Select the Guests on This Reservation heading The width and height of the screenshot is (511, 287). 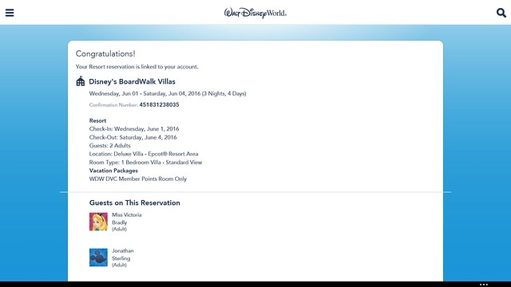coord(135,202)
